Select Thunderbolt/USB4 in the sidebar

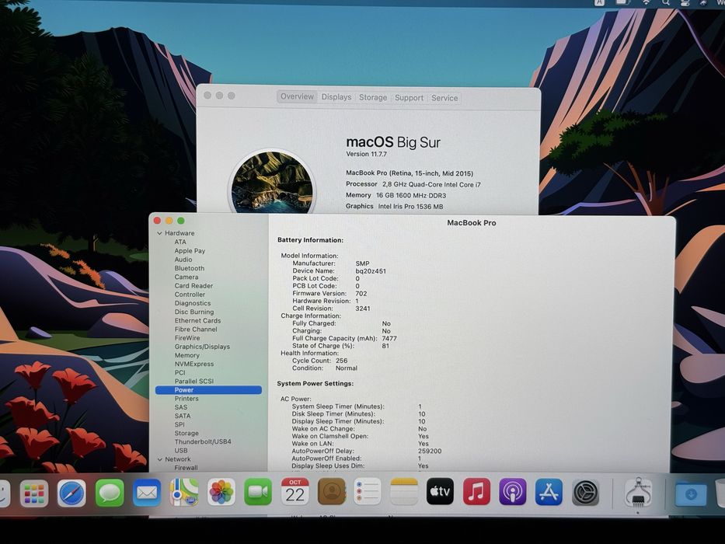pyautogui.click(x=203, y=441)
